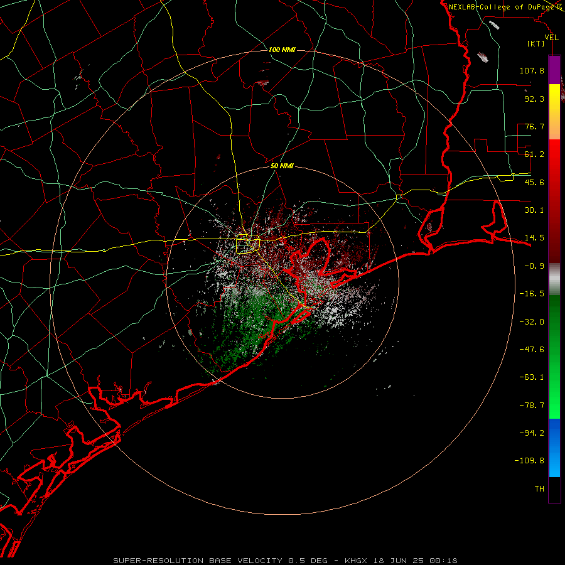Screen dimensions: 565x565
Task: Click the VEL legend title
Action: coord(551,38)
